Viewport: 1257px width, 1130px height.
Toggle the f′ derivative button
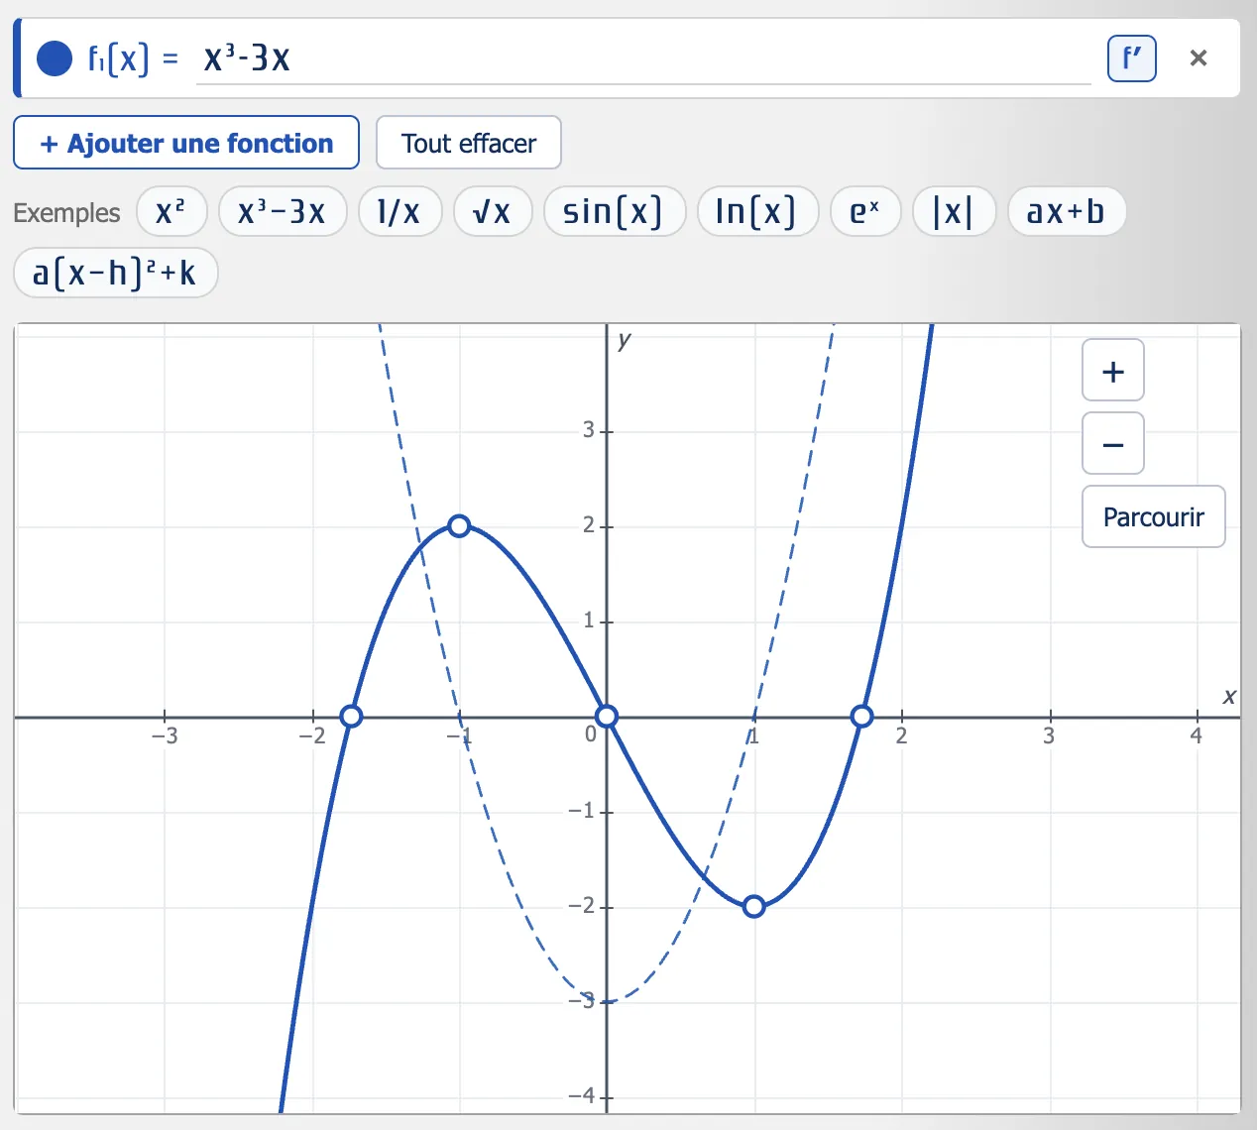tap(1132, 58)
